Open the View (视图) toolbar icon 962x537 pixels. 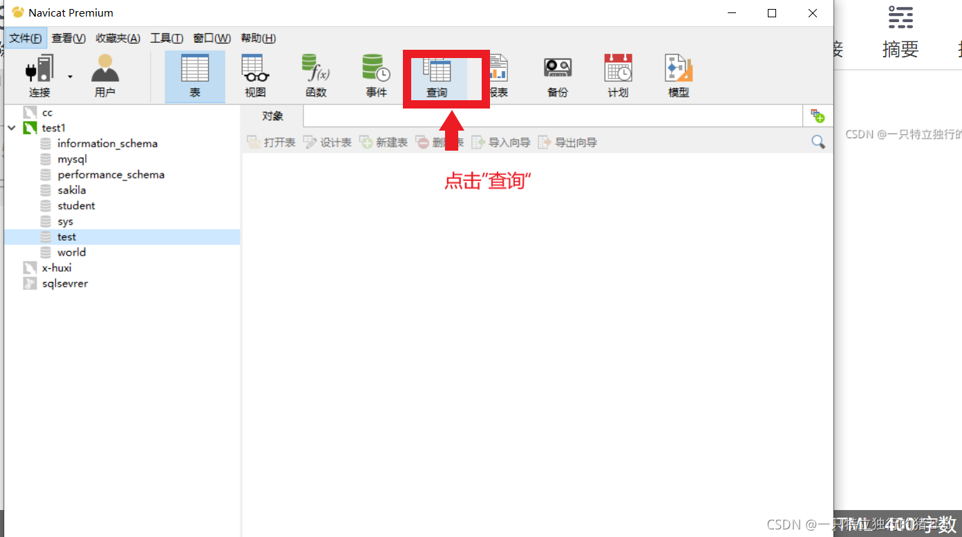click(255, 76)
